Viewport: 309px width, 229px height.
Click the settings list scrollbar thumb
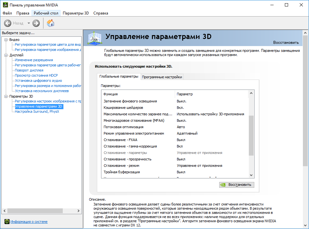(x=251, y=136)
